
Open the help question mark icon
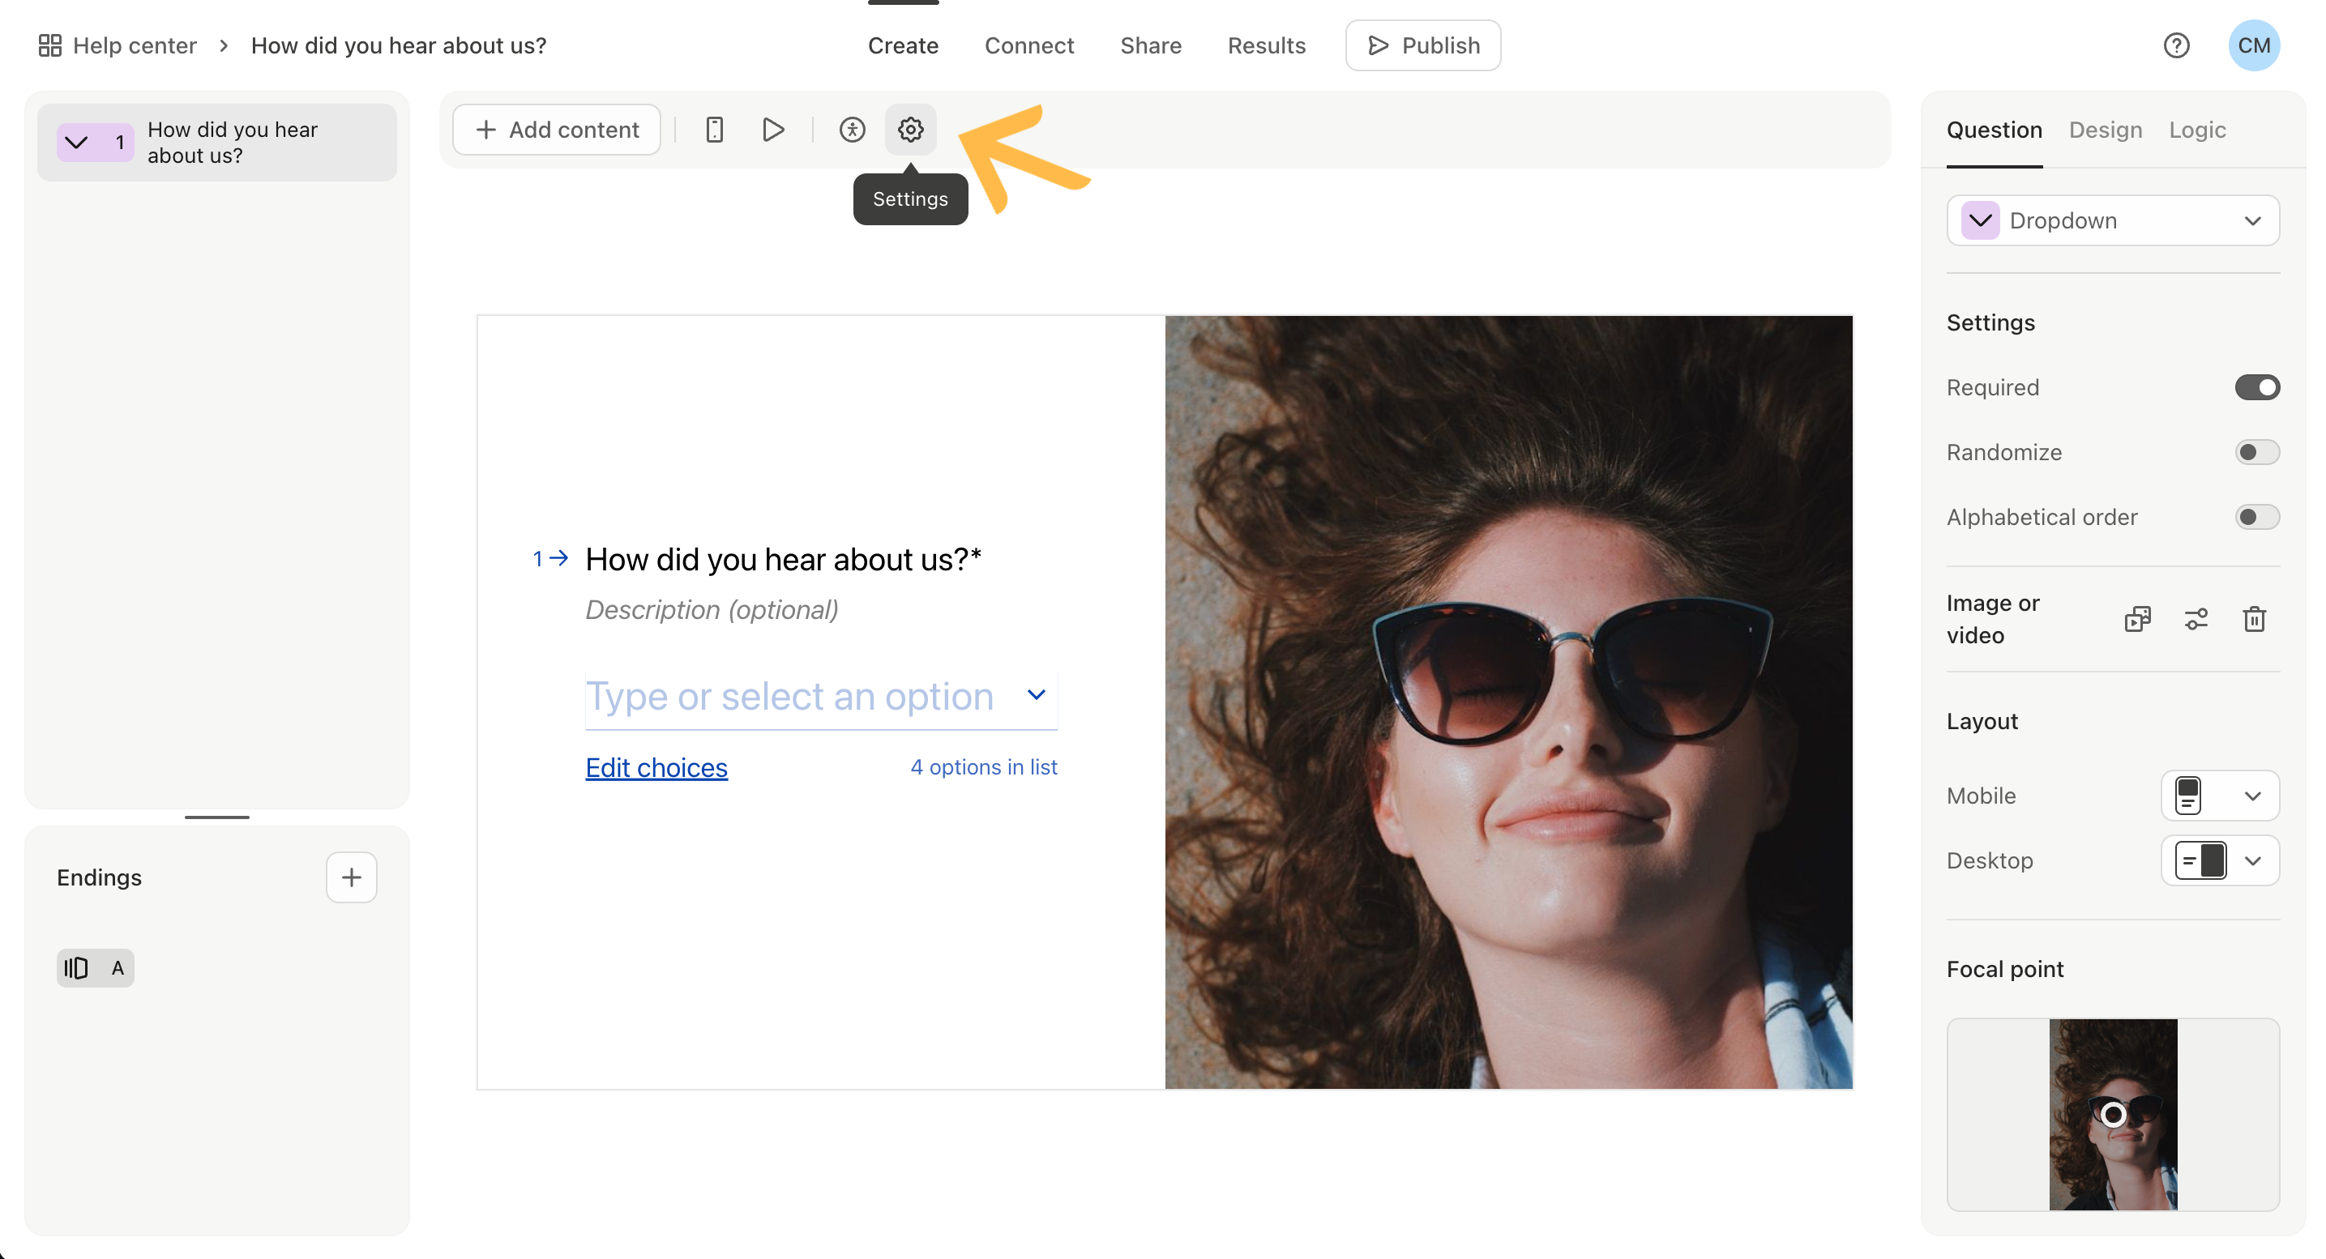[x=2176, y=45]
